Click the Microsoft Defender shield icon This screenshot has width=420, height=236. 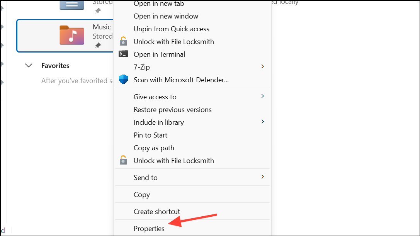pyautogui.click(x=124, y=80)
